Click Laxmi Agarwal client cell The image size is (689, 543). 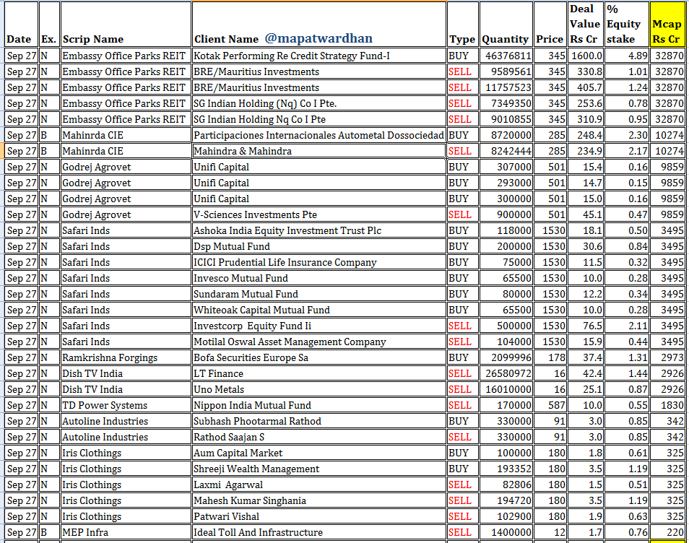click(319, 485)
